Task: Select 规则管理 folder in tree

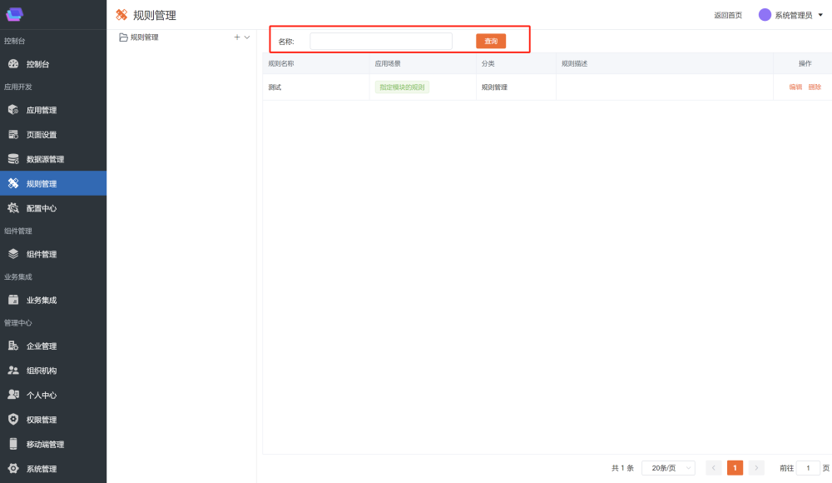Action: (x=144, y=37)
